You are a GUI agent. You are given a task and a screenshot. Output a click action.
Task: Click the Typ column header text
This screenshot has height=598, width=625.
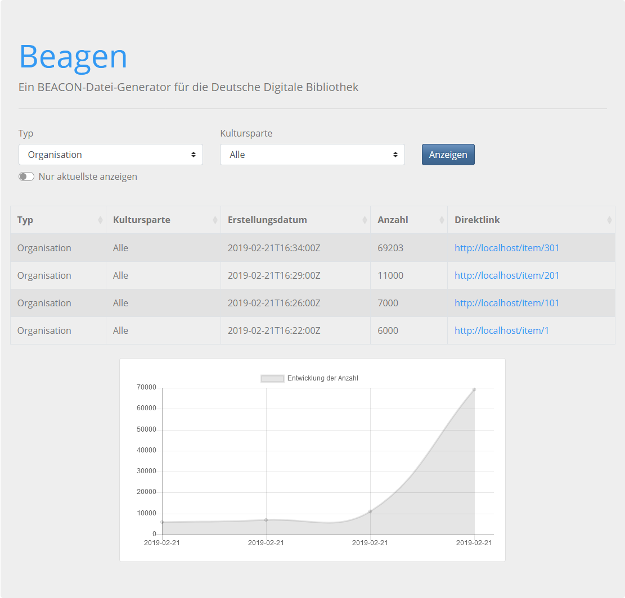(x=25, y=220)
